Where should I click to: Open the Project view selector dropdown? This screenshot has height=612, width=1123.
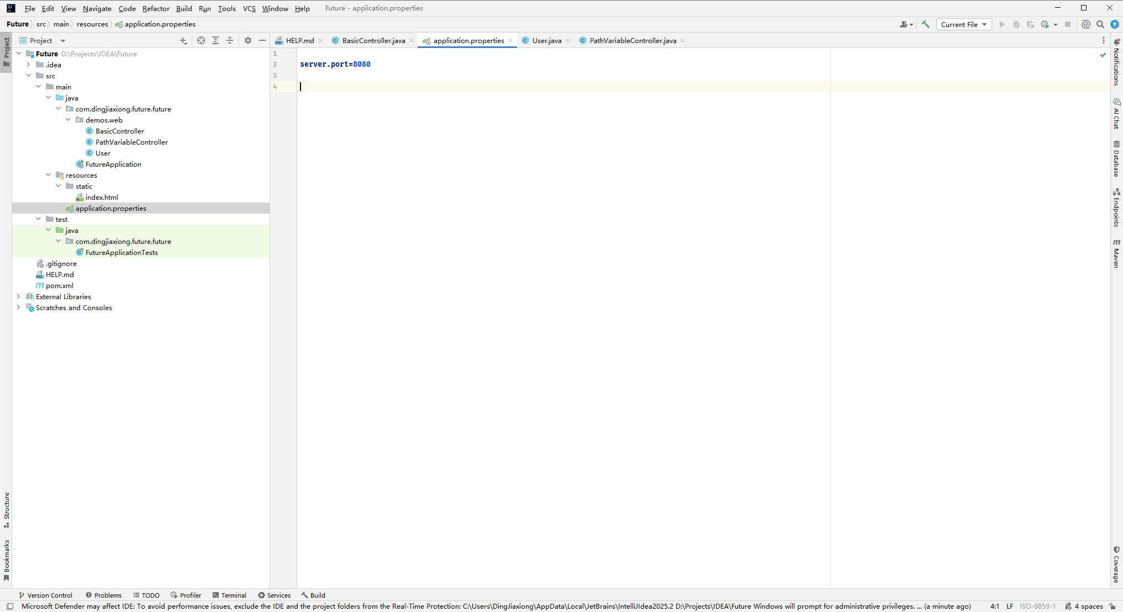click(42, 40)
